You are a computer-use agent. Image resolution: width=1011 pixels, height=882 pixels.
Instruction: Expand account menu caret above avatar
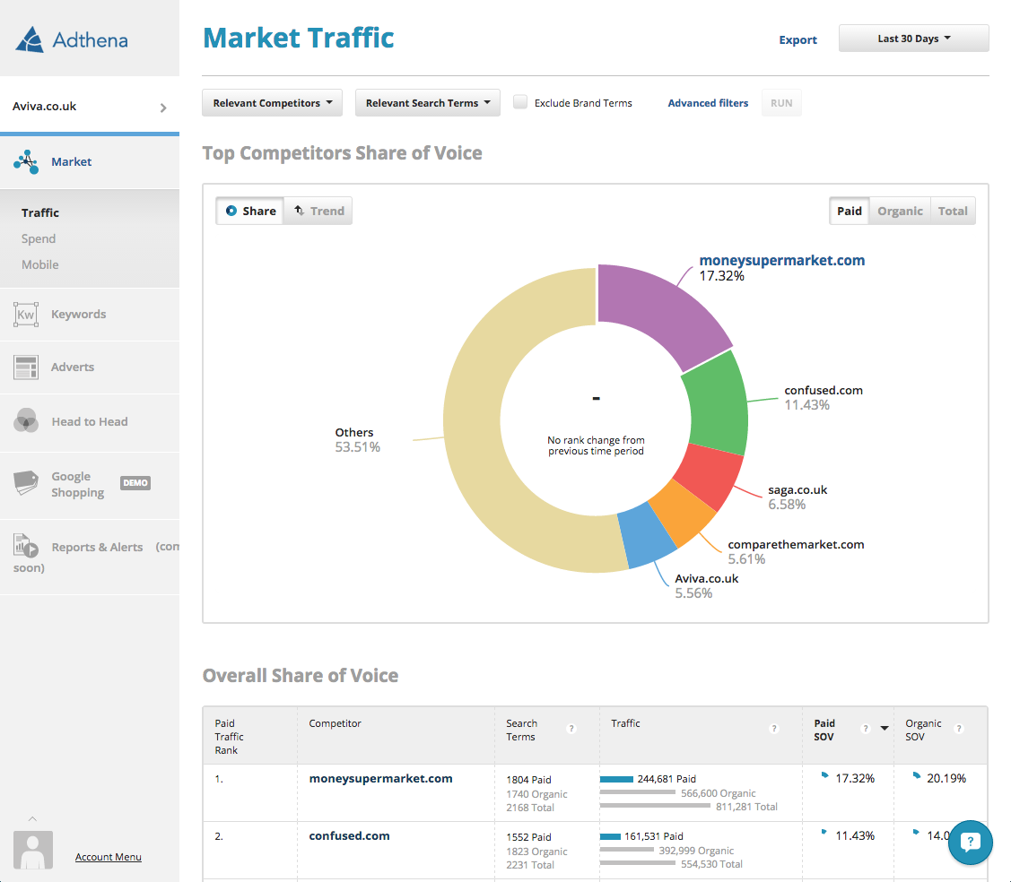[x=32, y=819]
